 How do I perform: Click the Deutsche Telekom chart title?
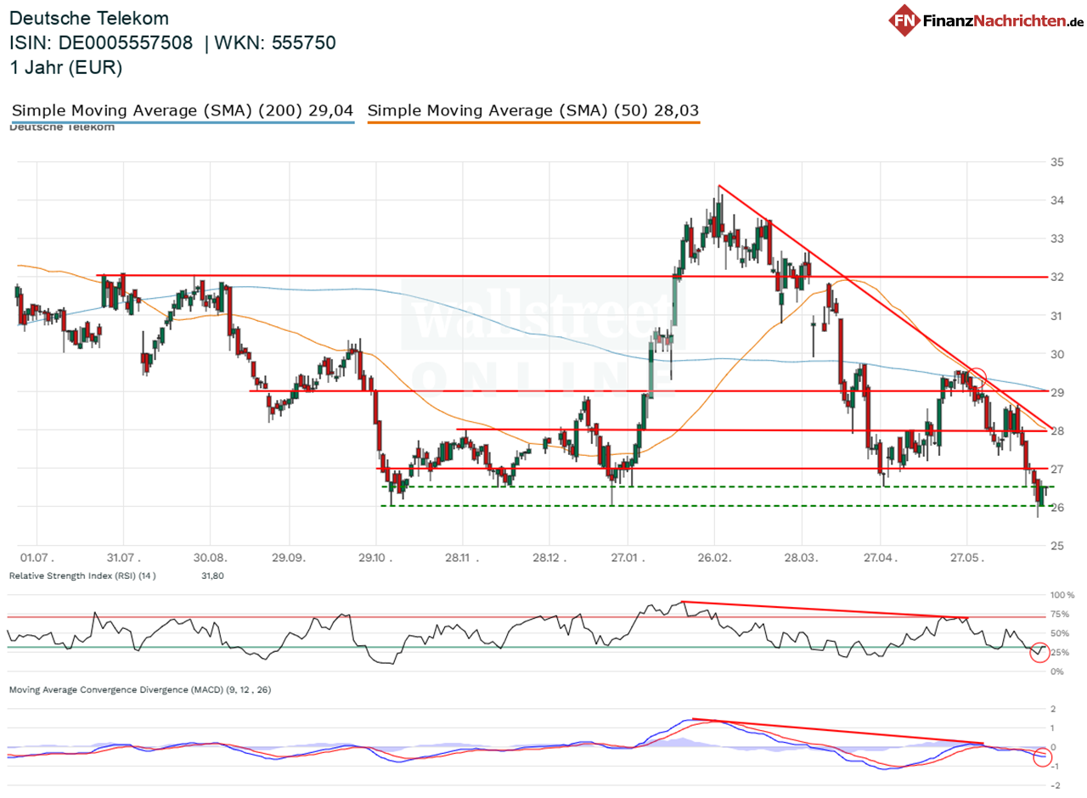(x=89, y=18)
